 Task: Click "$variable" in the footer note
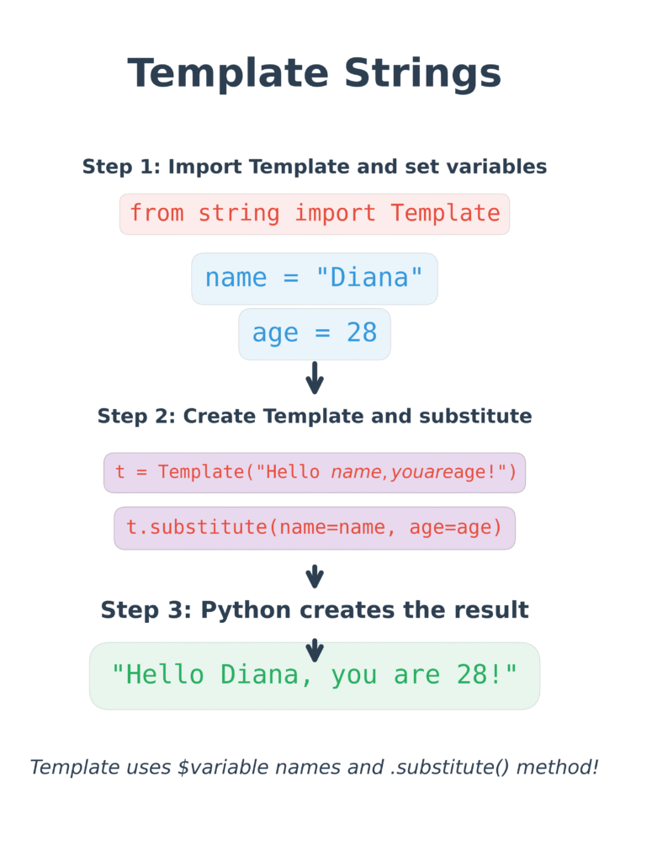[223, 767]
